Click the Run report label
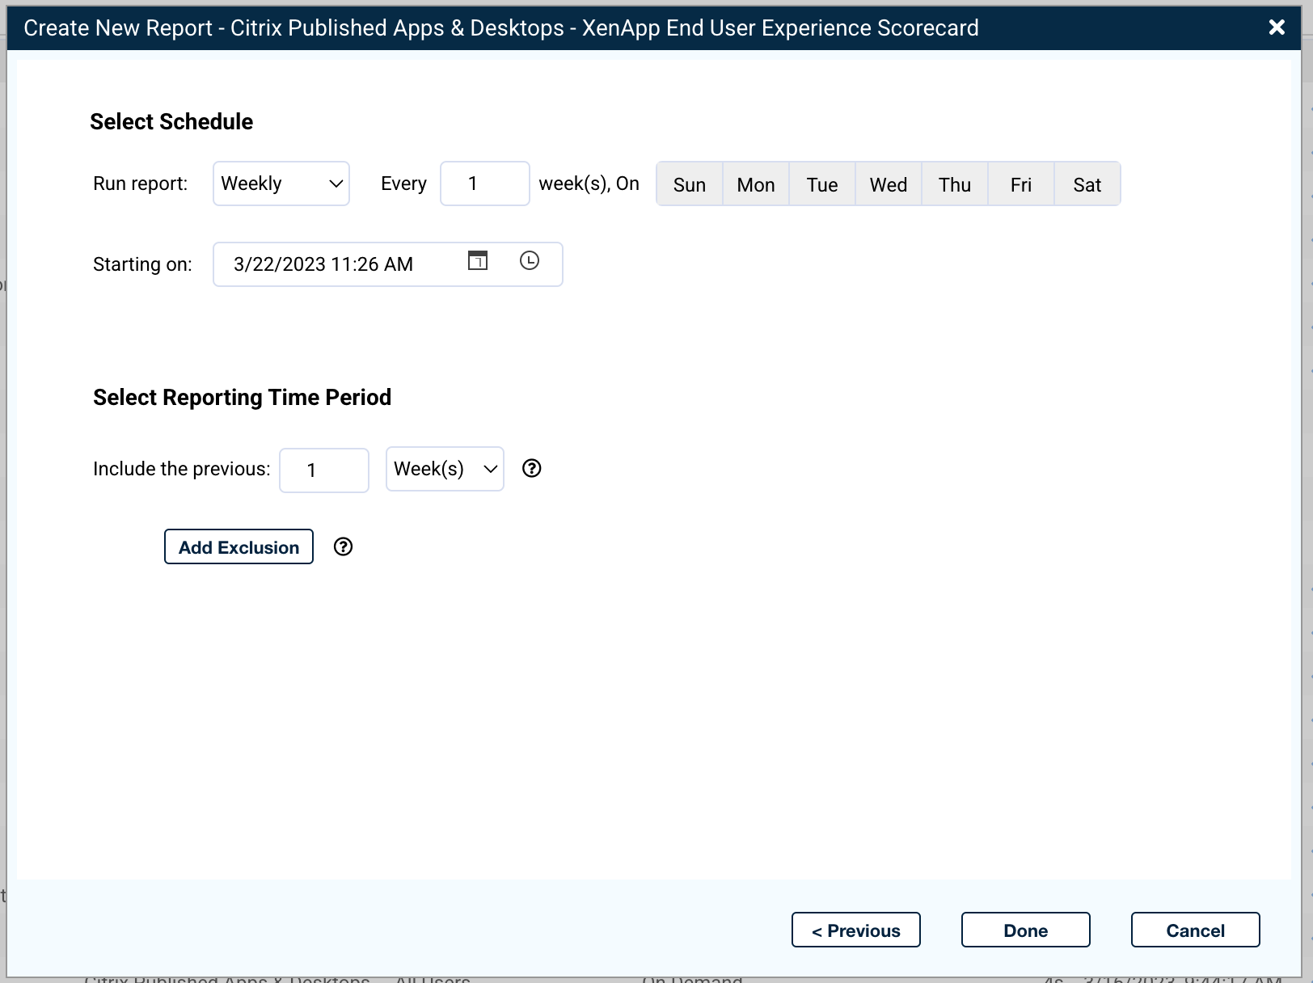Viewport: 1313px width, 983px height. tap(140, 184)
